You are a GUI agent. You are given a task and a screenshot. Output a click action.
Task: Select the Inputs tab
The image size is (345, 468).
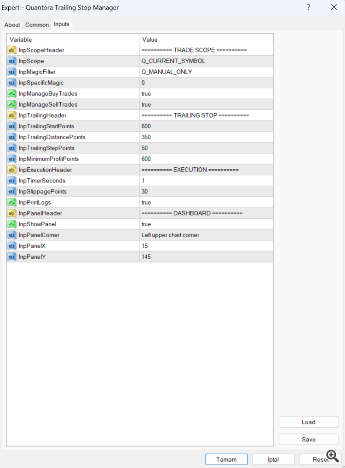[62, 24]
